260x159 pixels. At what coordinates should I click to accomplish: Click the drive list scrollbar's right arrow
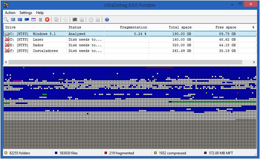pos(254,62)
